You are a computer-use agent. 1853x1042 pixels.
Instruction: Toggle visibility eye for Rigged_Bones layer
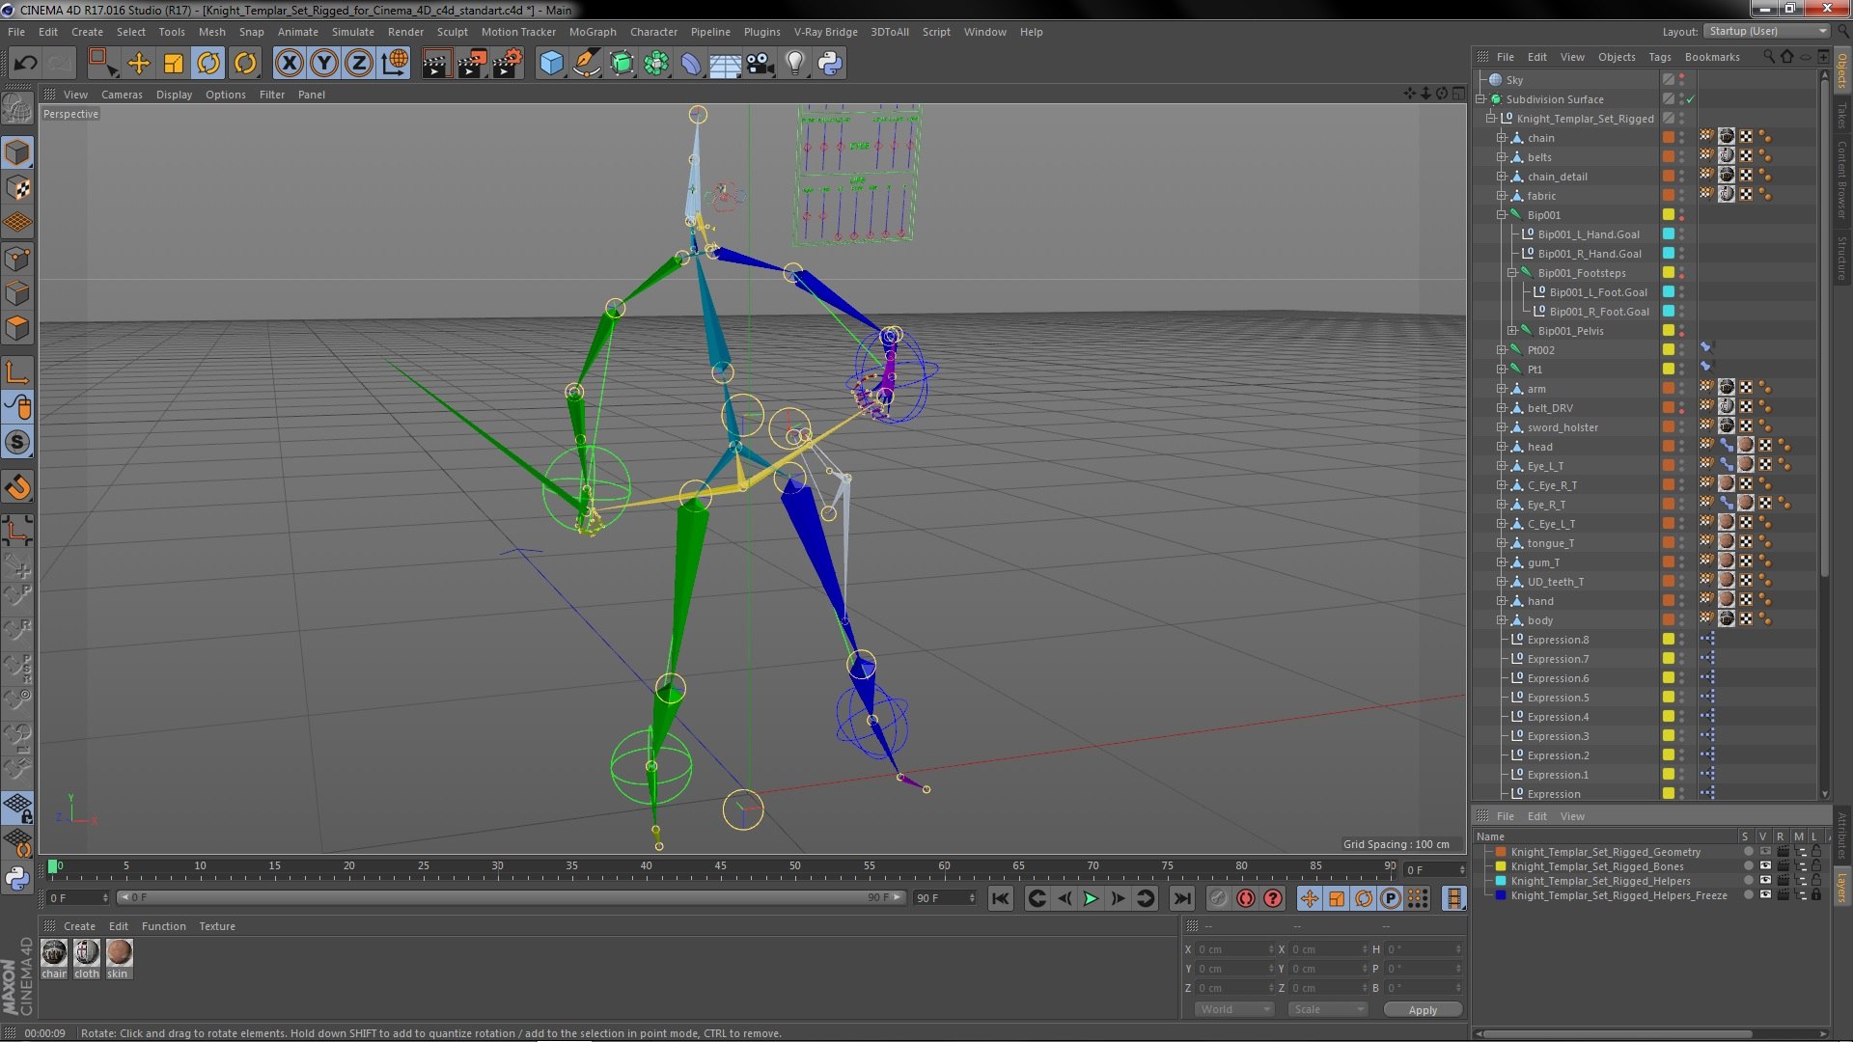(1765, 866)
